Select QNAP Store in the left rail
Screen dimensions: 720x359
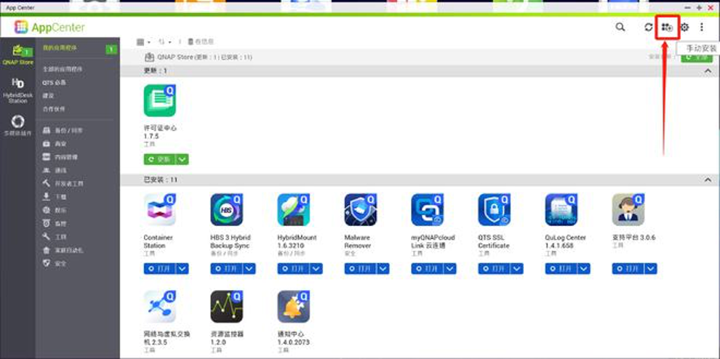click(17, 55)
